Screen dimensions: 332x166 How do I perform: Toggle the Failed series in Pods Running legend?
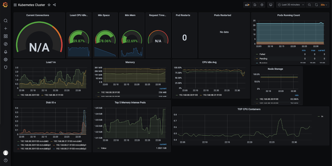tap(262, 54)
